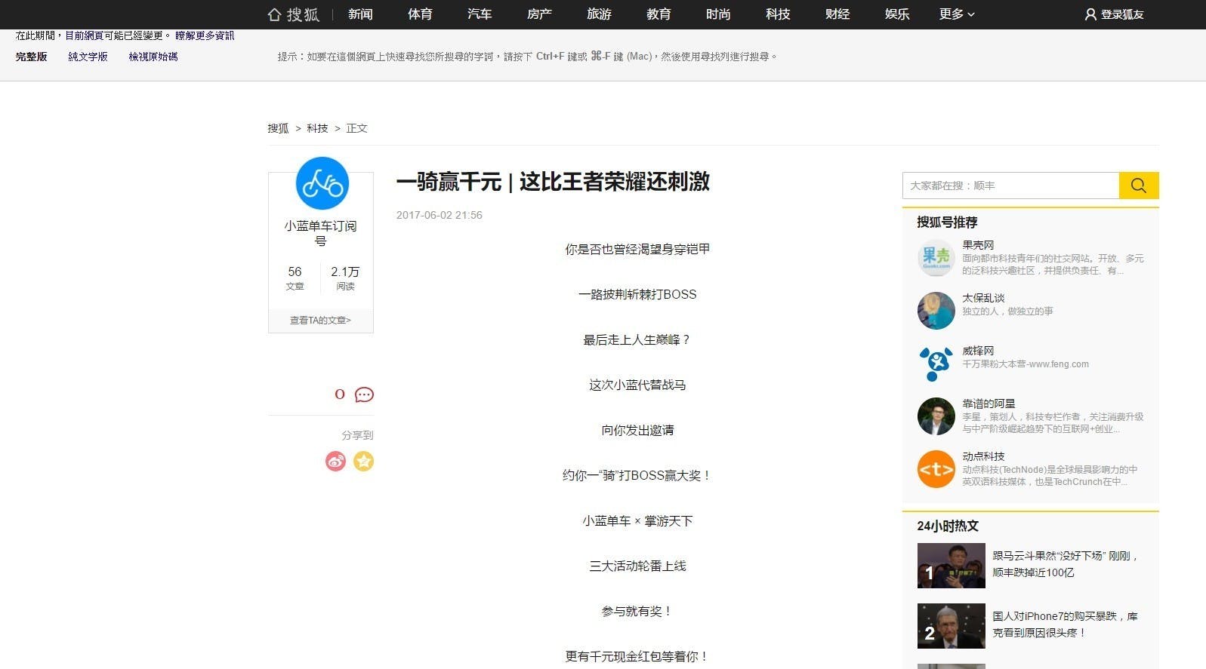This screenshot has width=1206, height=669.
Task: Click the 威锋网 account name
Action: pyautogui.click(x=978, y=351)
